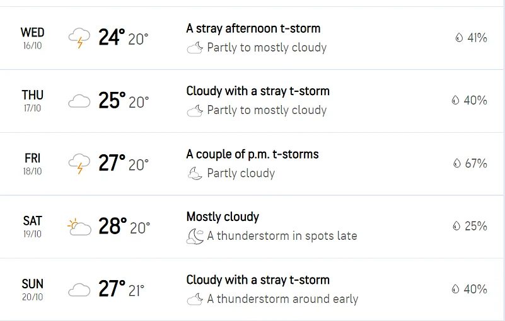Click Saturday's partly sunny weather icon

pyautogui.click(x=79, y=227)
